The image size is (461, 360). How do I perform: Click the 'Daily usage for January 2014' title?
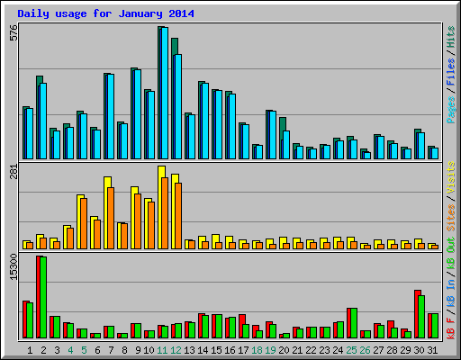pos(105,13)
